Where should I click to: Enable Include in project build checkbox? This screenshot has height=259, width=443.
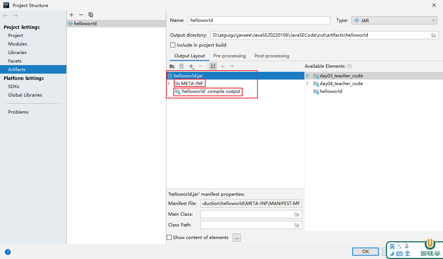[173, 45]
